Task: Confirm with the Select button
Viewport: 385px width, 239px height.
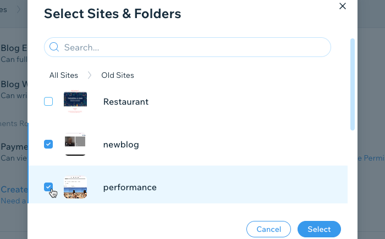Action: (x=319, y=229)
